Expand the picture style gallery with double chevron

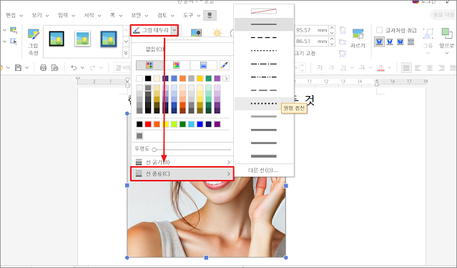click(x=126, y=53)
